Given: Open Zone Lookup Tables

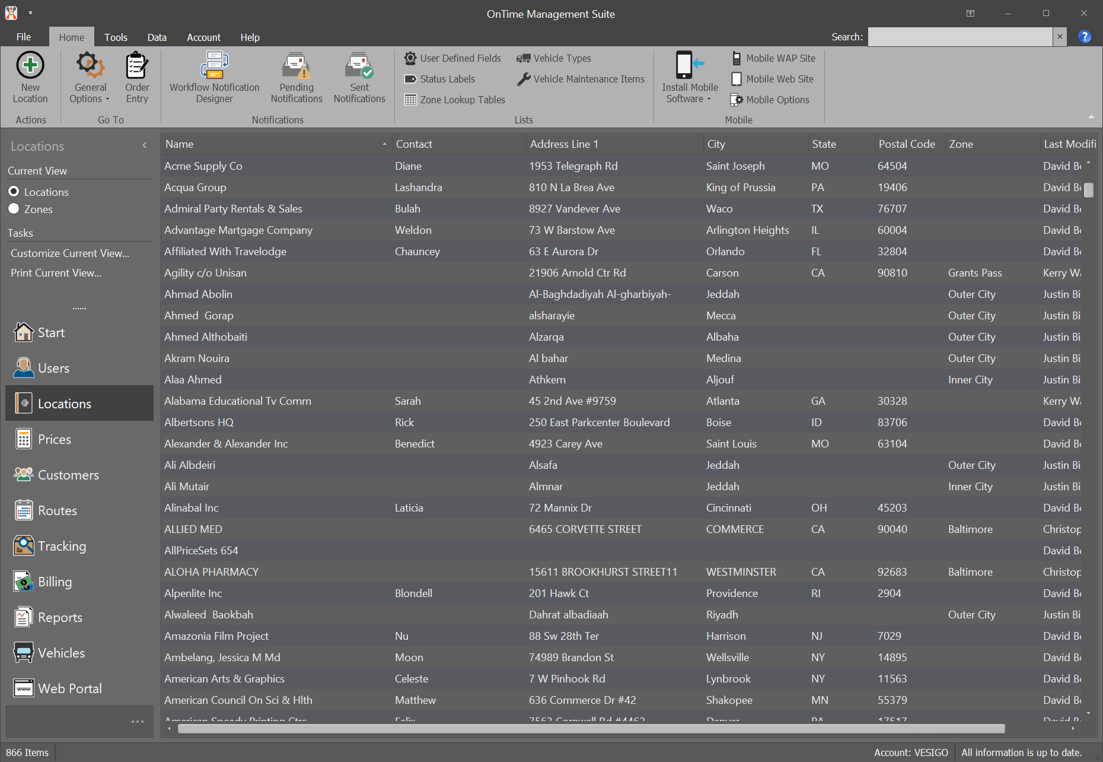Looking at the screenshot, I should 455,100.
